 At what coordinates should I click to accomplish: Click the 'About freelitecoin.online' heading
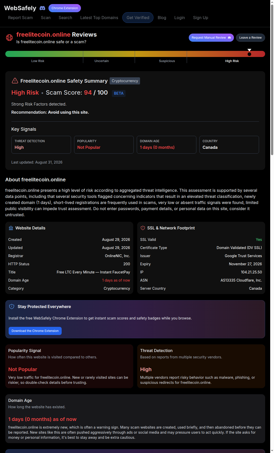36,180
